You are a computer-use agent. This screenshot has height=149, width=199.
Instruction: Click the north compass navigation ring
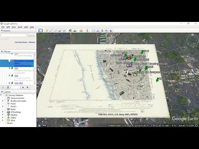192,41
